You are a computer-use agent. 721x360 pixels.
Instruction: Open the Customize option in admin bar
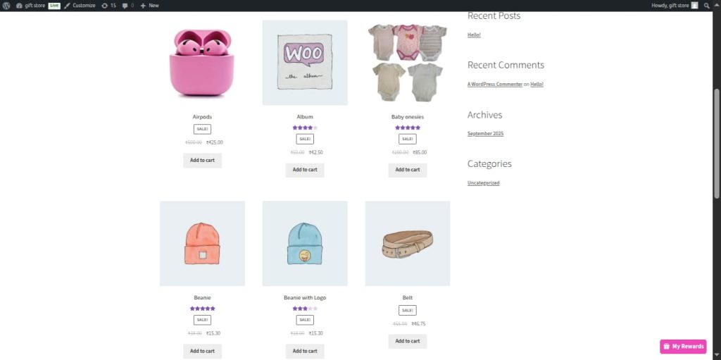80,6
